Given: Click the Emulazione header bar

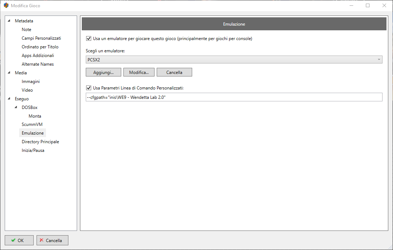Looking at the screenshot, I should (x=234, y=24).
